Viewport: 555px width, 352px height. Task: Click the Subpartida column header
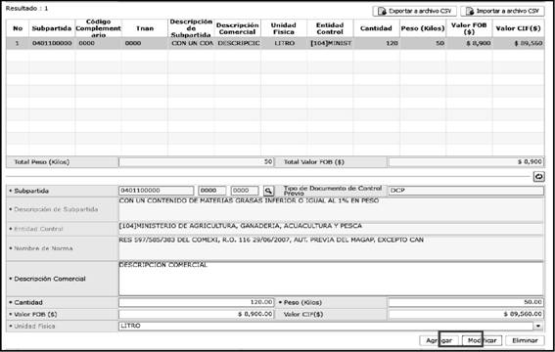click(x=52, y=28)
